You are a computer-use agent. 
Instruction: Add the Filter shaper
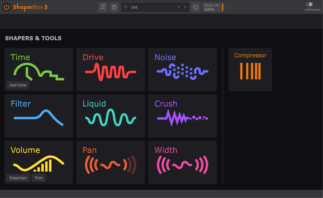pyautogui.click(x=39, y=116)
